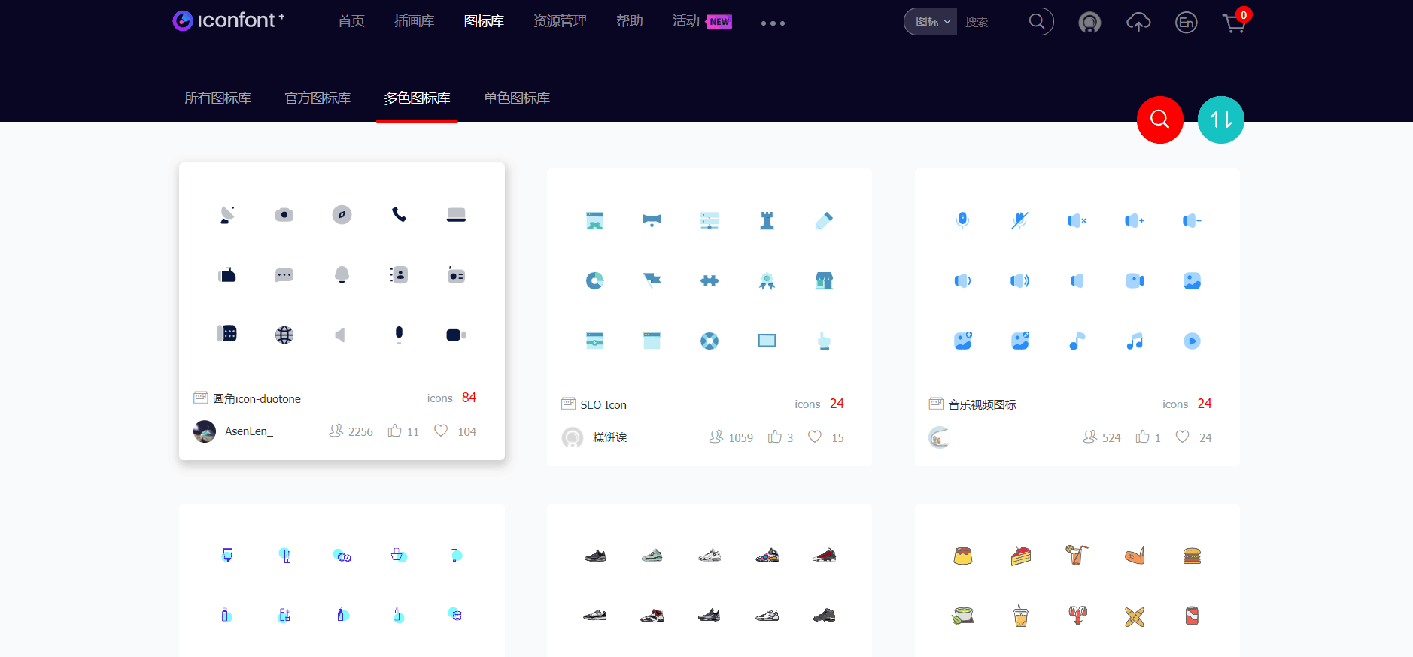Open the 资源管理 navigation menu
1413x657 pixels.
click(x=560, y=21)
